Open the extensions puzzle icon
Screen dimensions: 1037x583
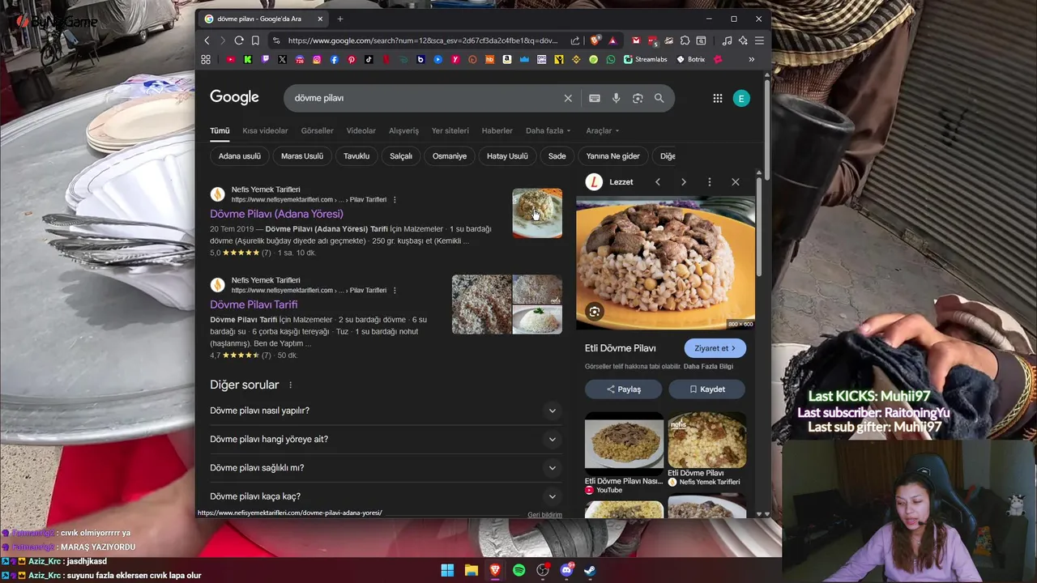point(685,40)
